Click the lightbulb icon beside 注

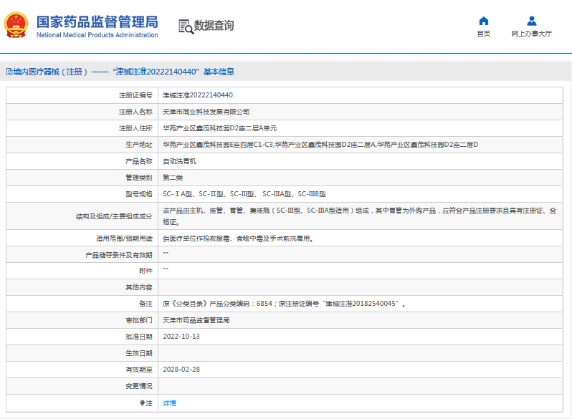click(x=142, y=403)
